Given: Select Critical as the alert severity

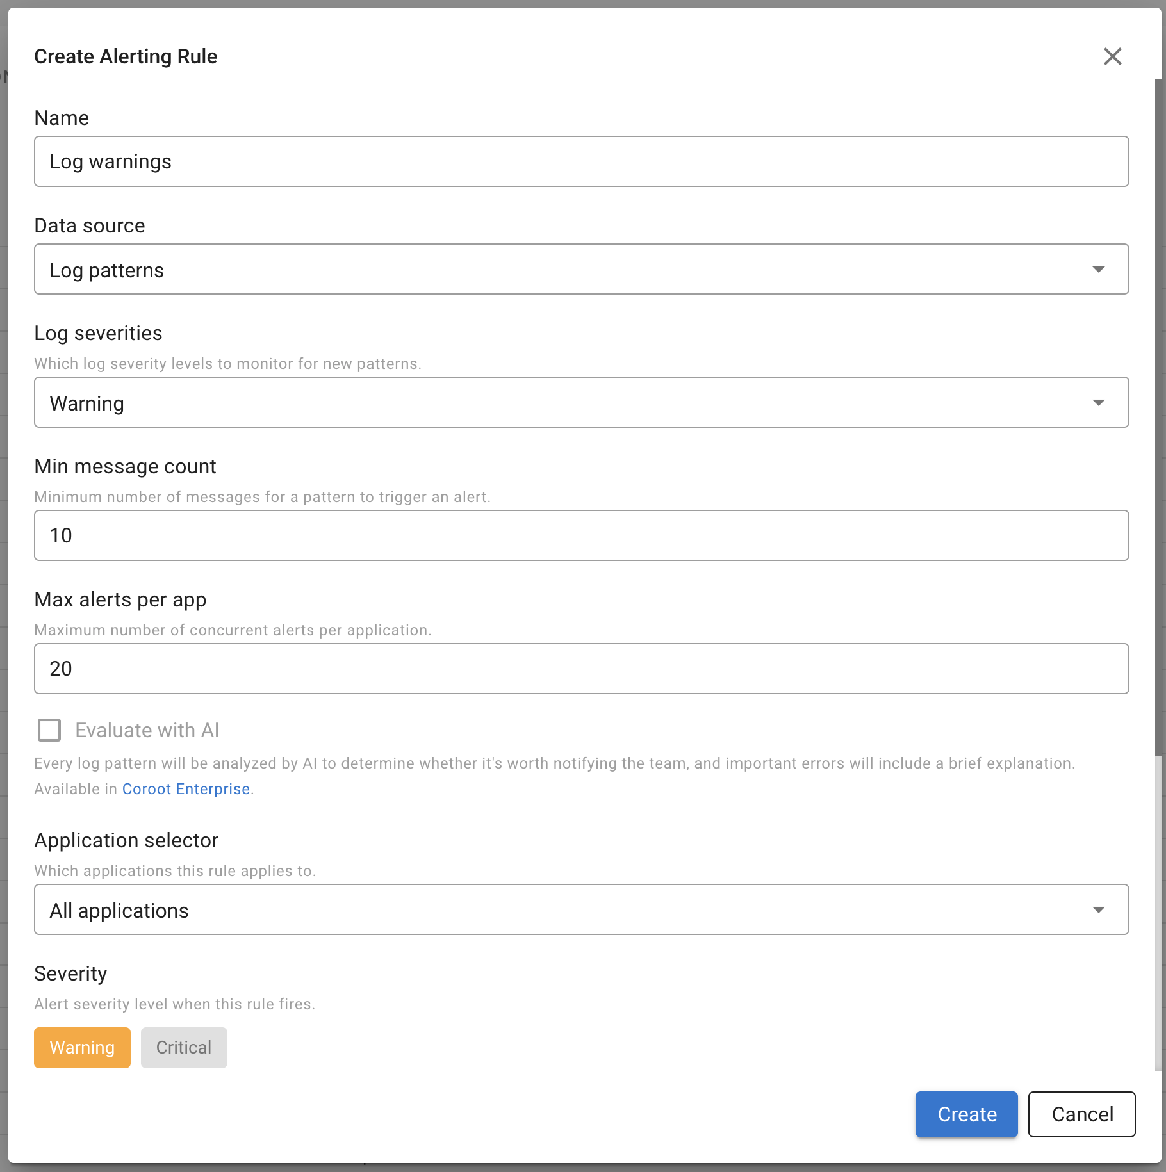Looking at the screenshot, I should (x=184, y=1048).
